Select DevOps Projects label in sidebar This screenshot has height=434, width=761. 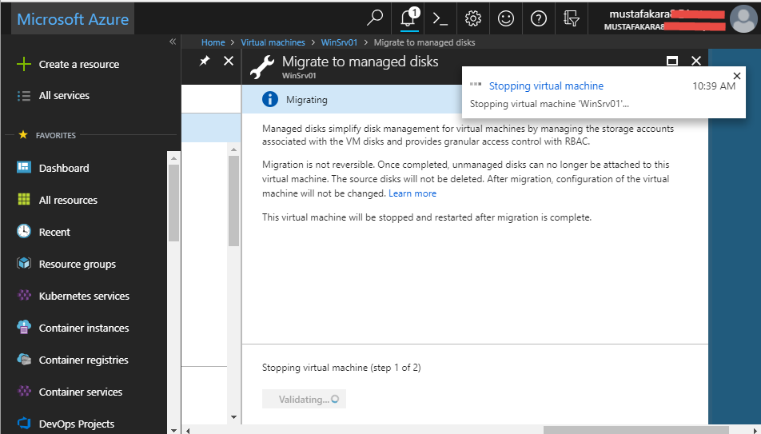[x=77, y=424]
